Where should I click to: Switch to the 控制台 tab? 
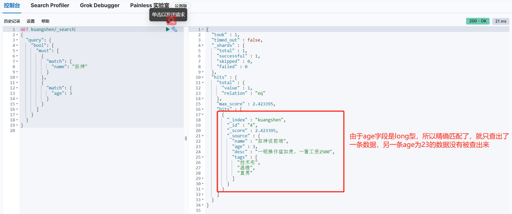[x=12, y=5]
